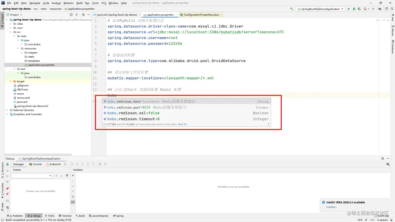Open the Problems tool window
The width and height of the screenshot is (395, 222).
tap(15, 216)
